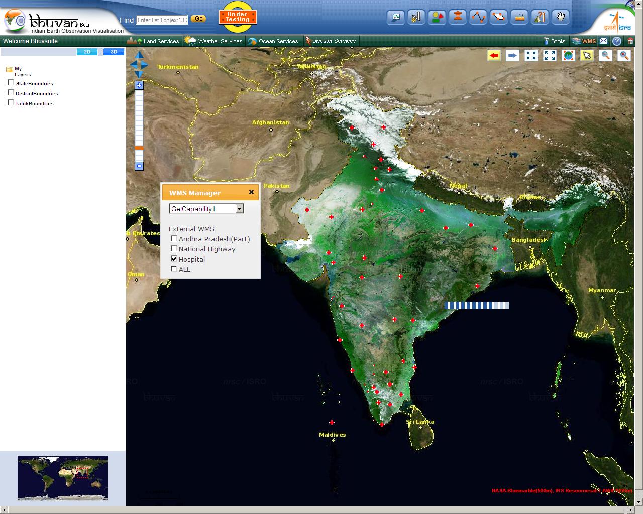This screenshot has height=514, width=643.
Task: Click the expand-outward arrows full extent icon
Action: click(x=550, y=56)
